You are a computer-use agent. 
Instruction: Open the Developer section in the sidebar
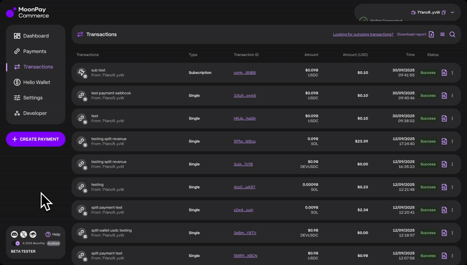(30, 113)
